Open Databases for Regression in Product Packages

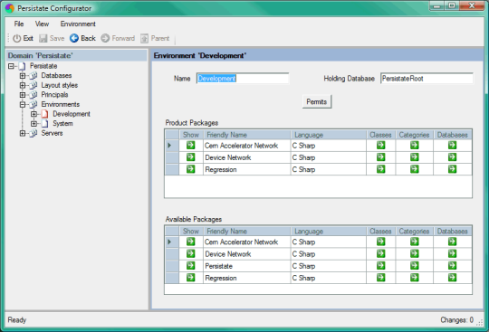pos(452,169)
